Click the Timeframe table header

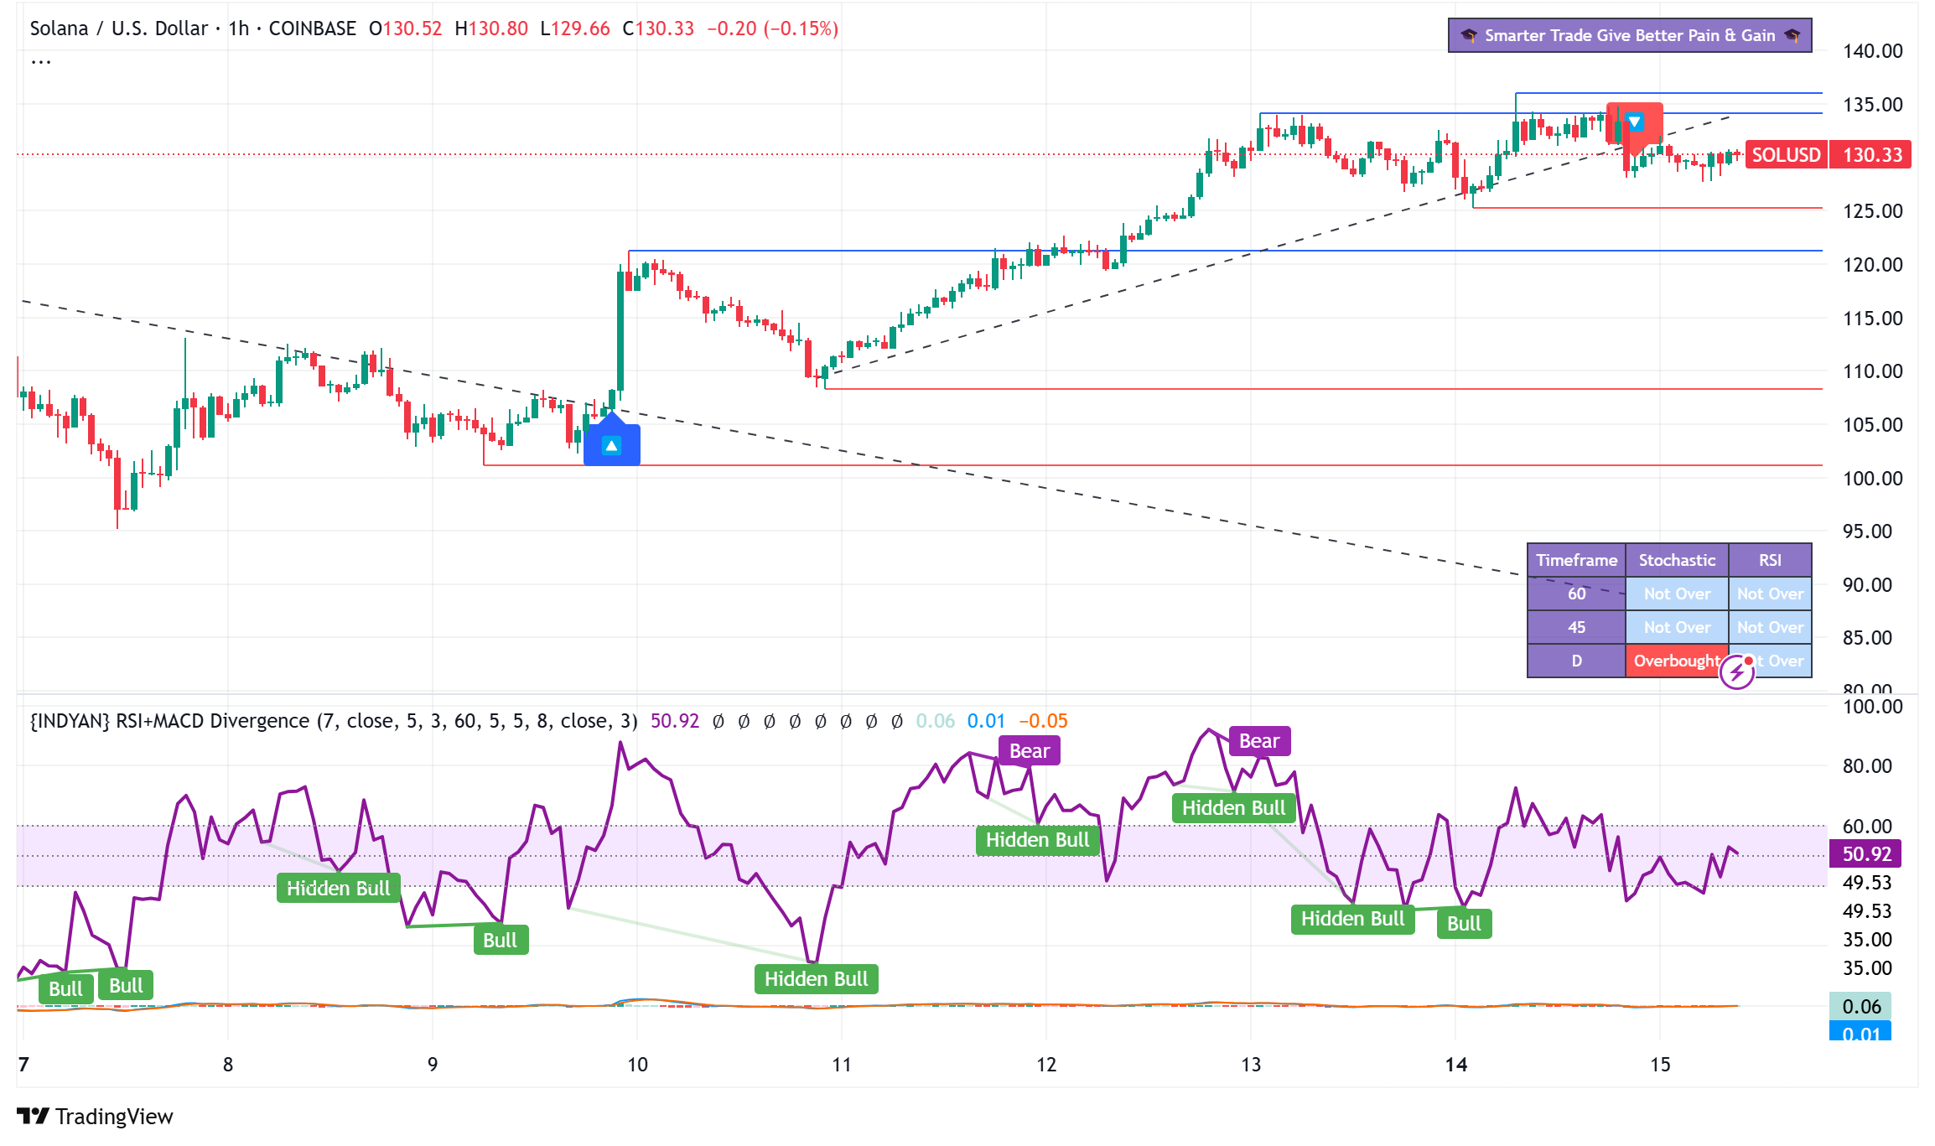1576,560
